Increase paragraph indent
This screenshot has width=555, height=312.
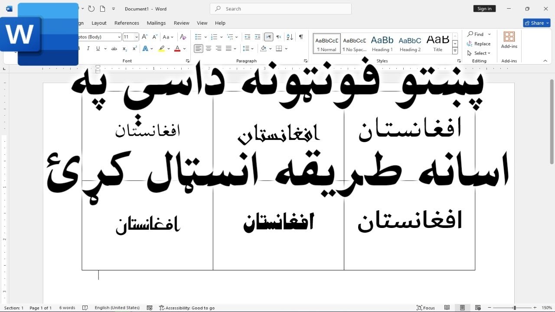(x=258, y=37)
